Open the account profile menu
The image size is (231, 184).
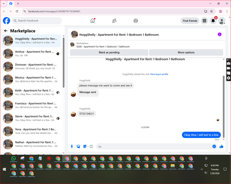222,21
